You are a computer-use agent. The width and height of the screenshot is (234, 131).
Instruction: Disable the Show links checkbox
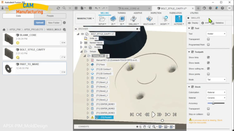coord(208,57)
